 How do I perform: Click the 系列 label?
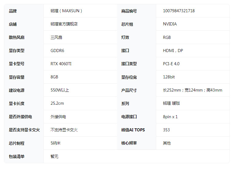[x=125, y=103]
